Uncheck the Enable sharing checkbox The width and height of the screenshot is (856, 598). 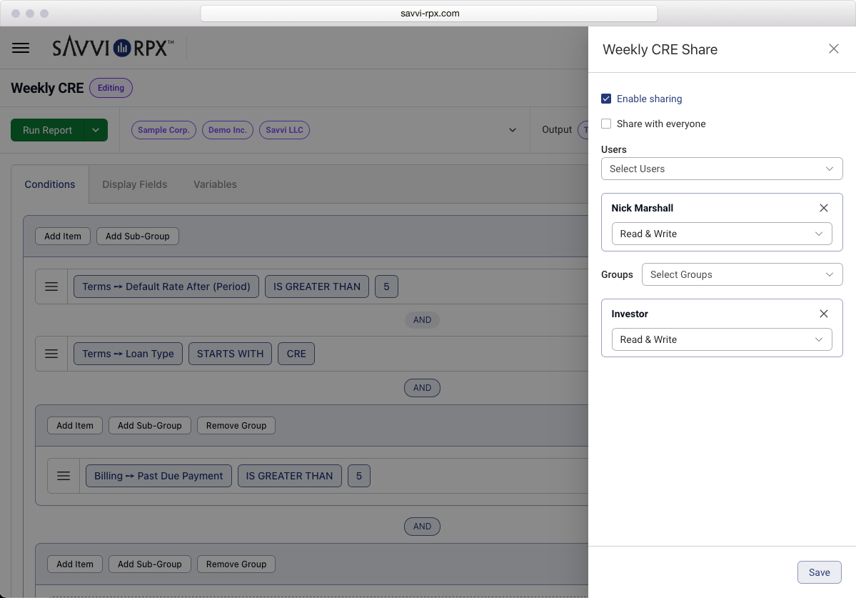coord(606,99)
